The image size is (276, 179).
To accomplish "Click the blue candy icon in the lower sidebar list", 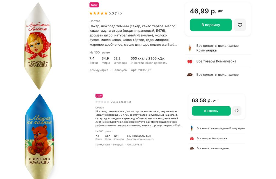I will pos(191,128).
